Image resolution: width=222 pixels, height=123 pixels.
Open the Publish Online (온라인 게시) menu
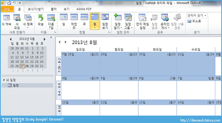[165, 22]
